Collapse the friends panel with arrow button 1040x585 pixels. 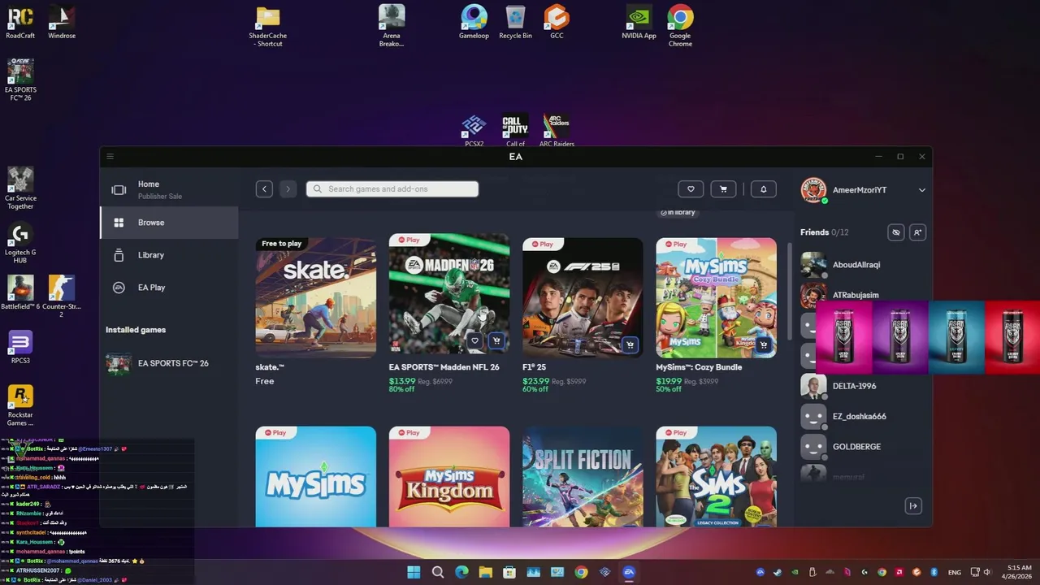[913, 506]
